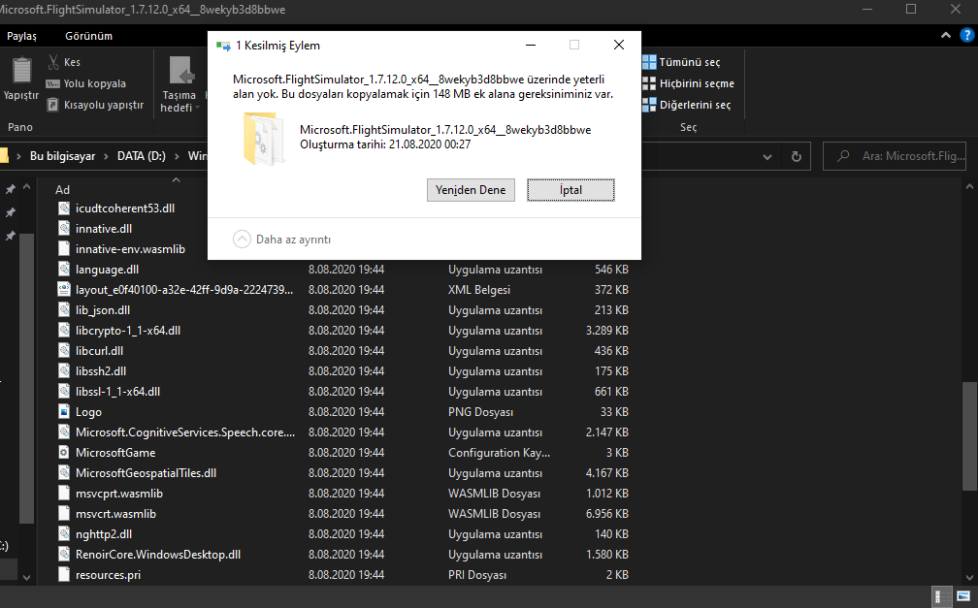Open the Görünüm ribbon tab
The image size is (978, 608).
[x=88, y=36]
